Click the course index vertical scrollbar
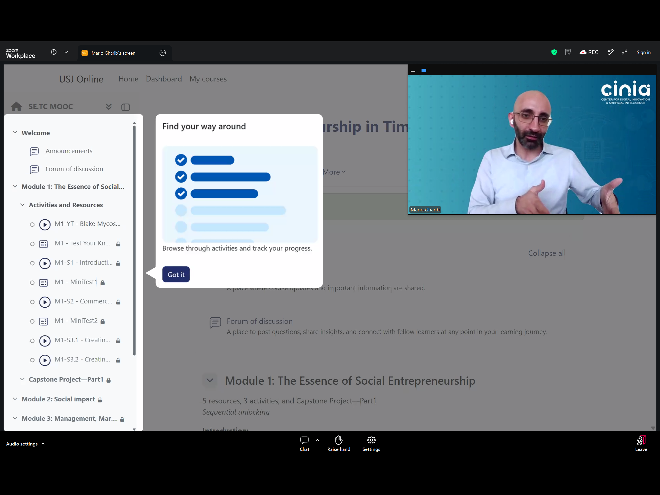This screenshot has height=495, width=660. point(134,240)
